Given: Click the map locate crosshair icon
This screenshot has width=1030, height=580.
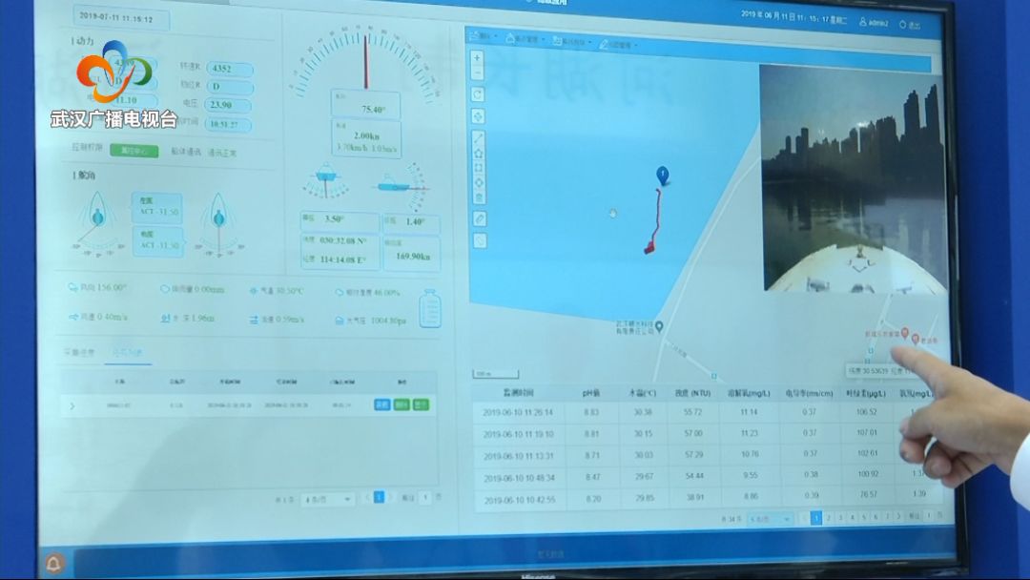Looking at the screenshot, I should pyautogui.click(x=478, y=116).
